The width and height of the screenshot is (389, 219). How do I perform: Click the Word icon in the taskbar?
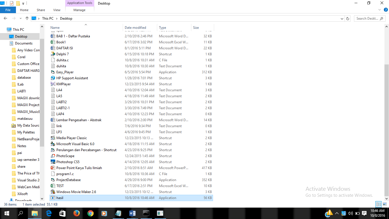pyautogui.click(x=132, y=213)
